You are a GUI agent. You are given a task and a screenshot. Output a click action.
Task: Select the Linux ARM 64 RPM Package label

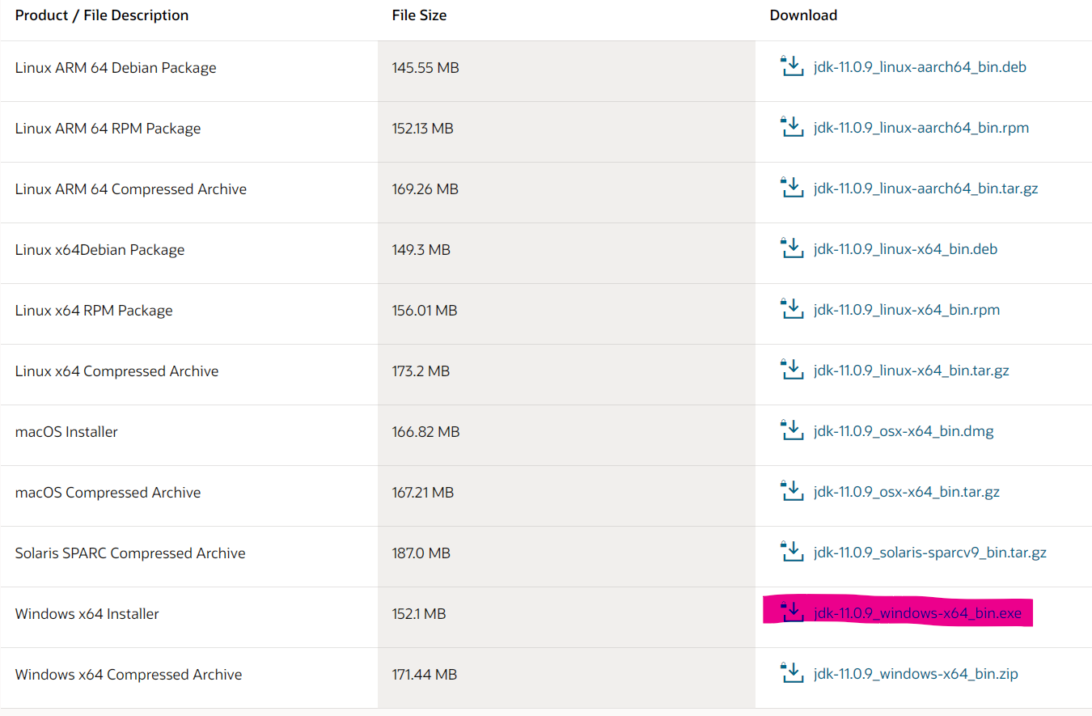tap(108, 129)
